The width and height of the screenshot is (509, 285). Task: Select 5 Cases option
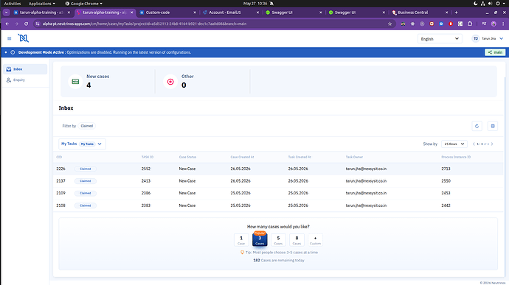[x=278, y=240]
